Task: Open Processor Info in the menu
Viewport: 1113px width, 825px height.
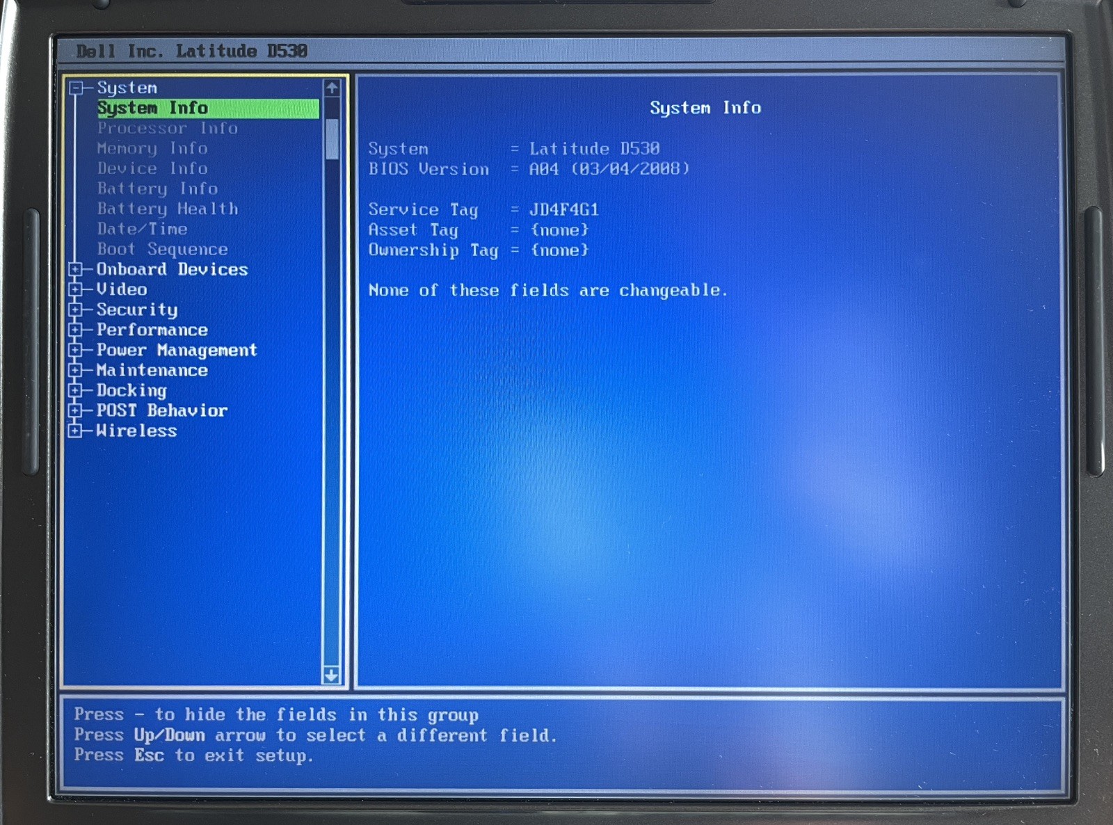Action: point(168,129)
